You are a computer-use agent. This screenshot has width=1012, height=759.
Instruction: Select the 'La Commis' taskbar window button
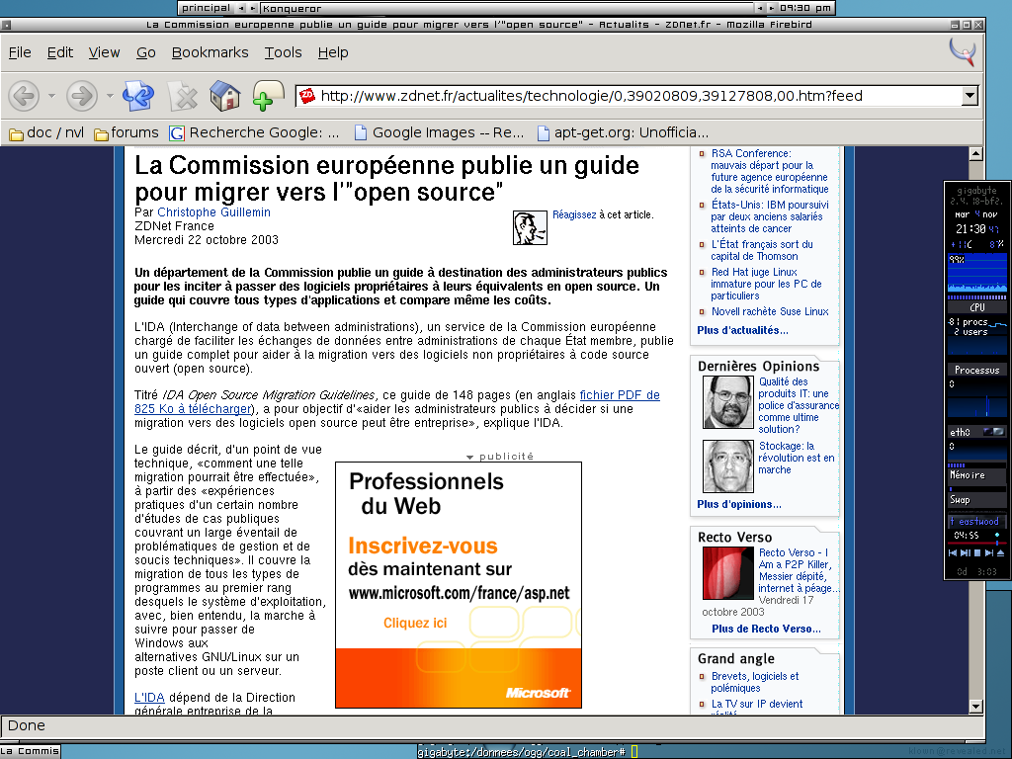(x=31, y=751)
